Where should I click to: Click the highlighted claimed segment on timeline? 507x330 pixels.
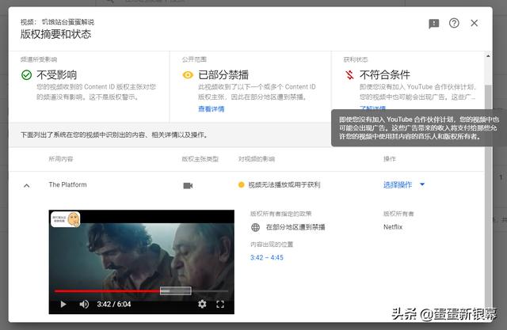click(176, 291)
